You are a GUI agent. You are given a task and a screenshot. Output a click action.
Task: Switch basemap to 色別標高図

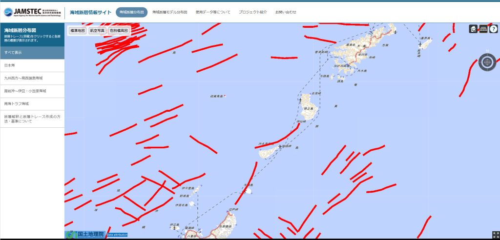coord(119,31)
